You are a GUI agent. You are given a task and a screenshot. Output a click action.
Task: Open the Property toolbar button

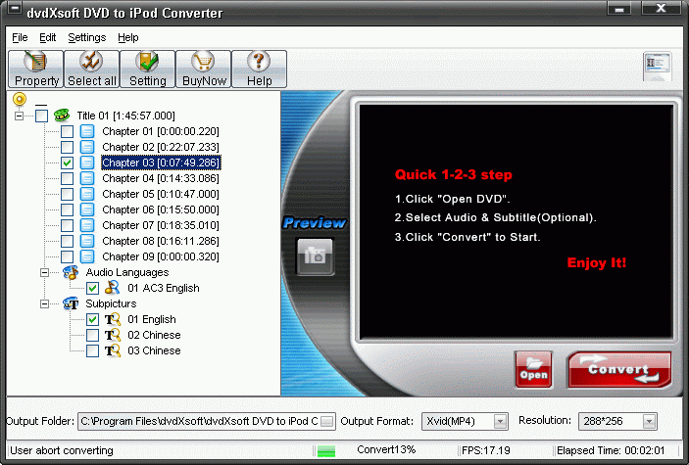(x=36, y=69)
